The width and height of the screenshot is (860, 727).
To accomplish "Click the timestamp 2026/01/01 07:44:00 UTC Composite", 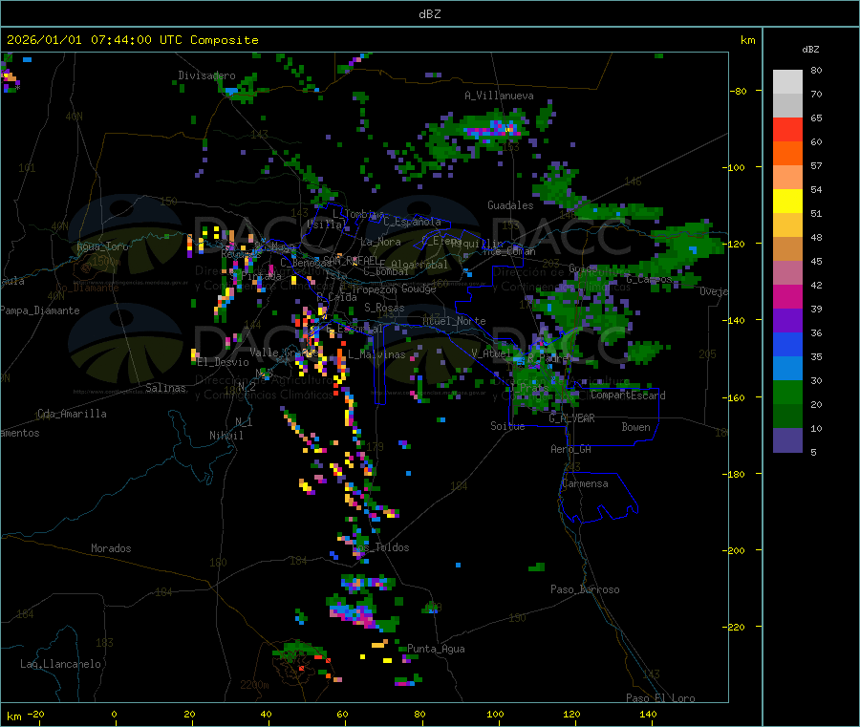I will tap(132, 40).
